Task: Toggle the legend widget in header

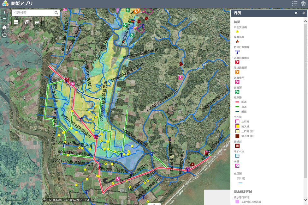Action: [x=295, y=4]
